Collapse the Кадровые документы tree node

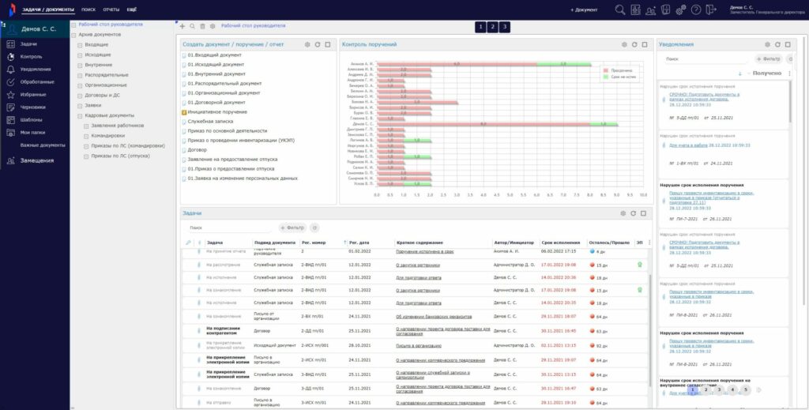click(x=80, y=115)
